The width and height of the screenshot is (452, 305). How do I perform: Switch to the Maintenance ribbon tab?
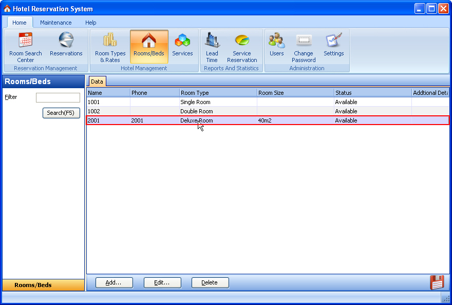(56, 23)
